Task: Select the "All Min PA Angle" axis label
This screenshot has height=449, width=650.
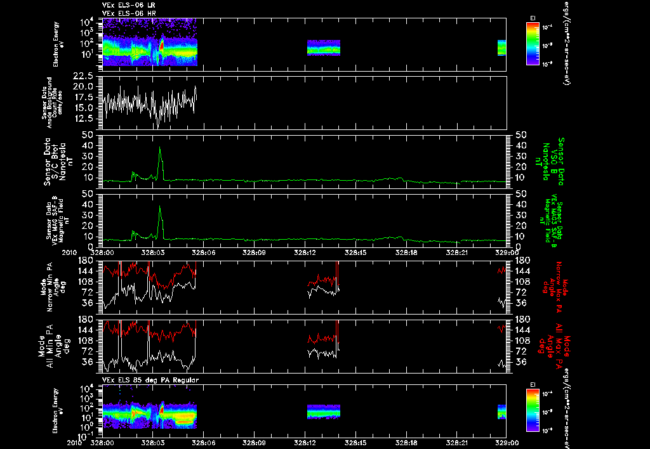Action: (54, 346)
